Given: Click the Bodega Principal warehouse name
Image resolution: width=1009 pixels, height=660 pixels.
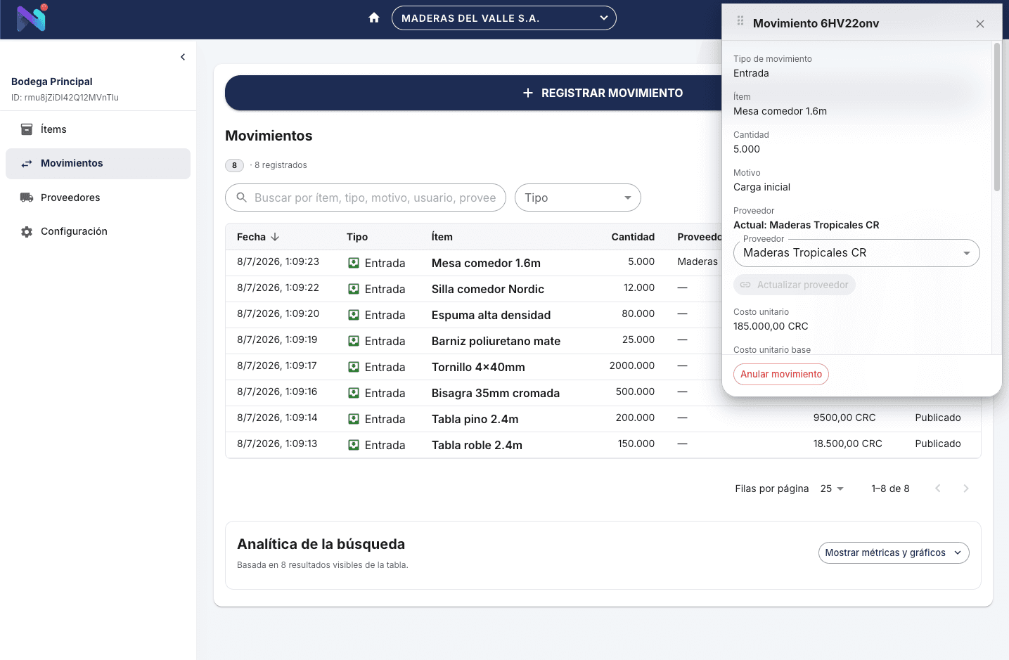Looking at the screenshot, I should pos(52,82).
